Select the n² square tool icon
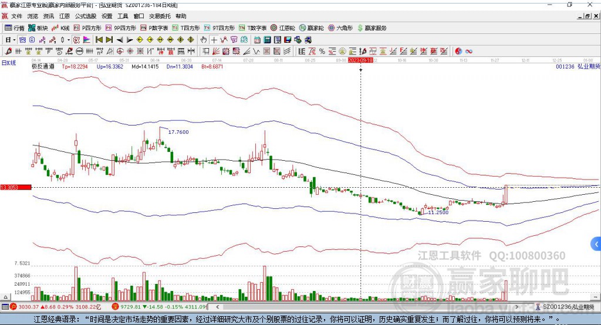Viewport: 601px width, 325px height. point(100,52)
